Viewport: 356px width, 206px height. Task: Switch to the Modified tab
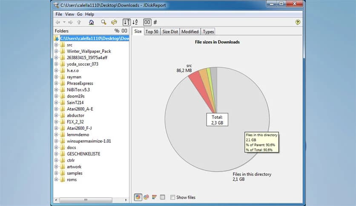(190, 32)
